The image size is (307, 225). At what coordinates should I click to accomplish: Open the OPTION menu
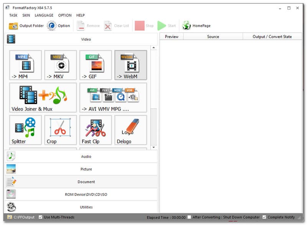pyautogui.click(x=65, y=15)
